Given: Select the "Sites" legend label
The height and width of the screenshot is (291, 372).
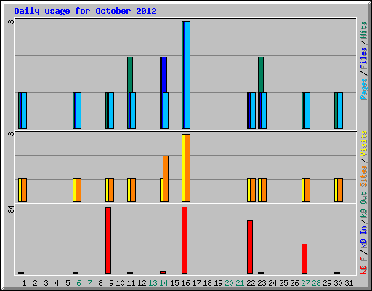Looking at the screenshot, I should coord(364,176).
